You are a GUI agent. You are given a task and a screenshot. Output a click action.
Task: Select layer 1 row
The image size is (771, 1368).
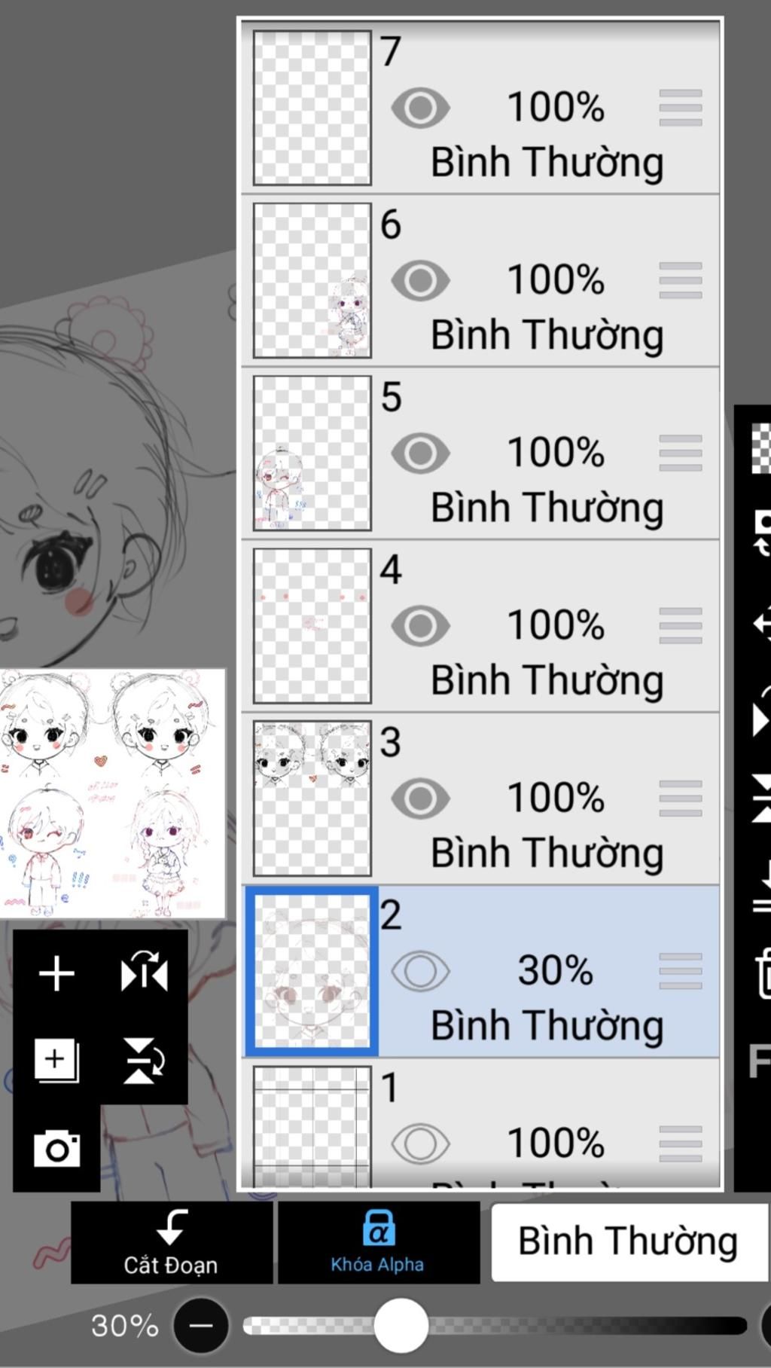481,1124
